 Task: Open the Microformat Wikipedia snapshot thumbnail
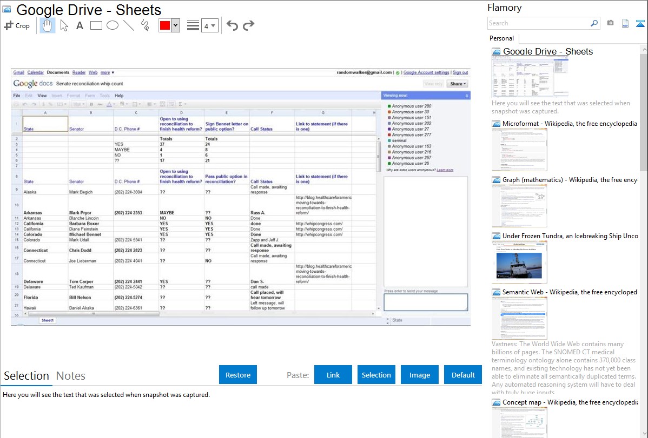[x=519, y=150]
